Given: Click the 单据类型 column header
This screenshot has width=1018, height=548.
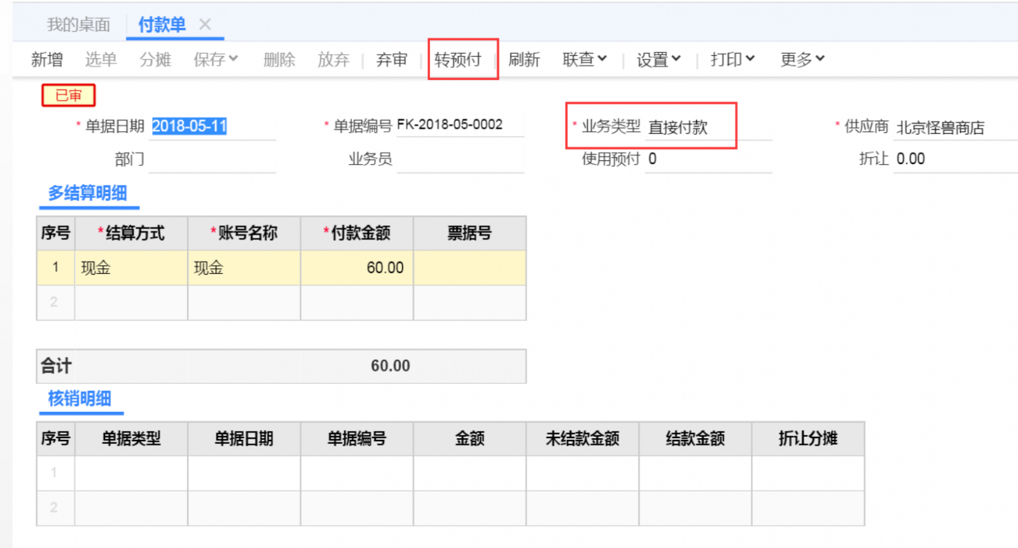Looking at the screenshot, I should (131, 439).
